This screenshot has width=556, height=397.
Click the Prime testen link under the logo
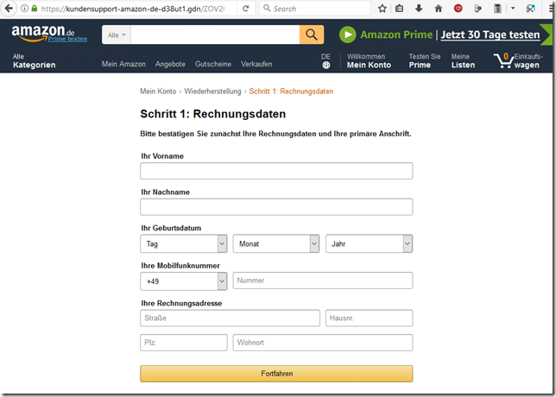[67, 39]
